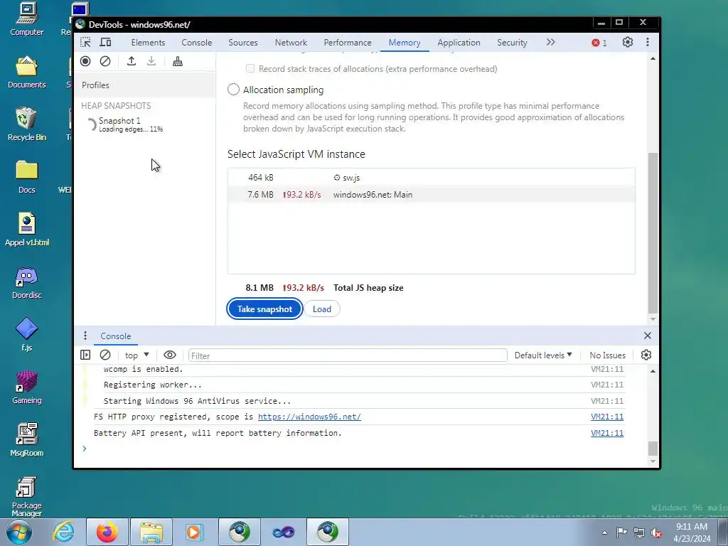Open File Explorer taskbar icon
728x546 pixels.
click(151, 532)
